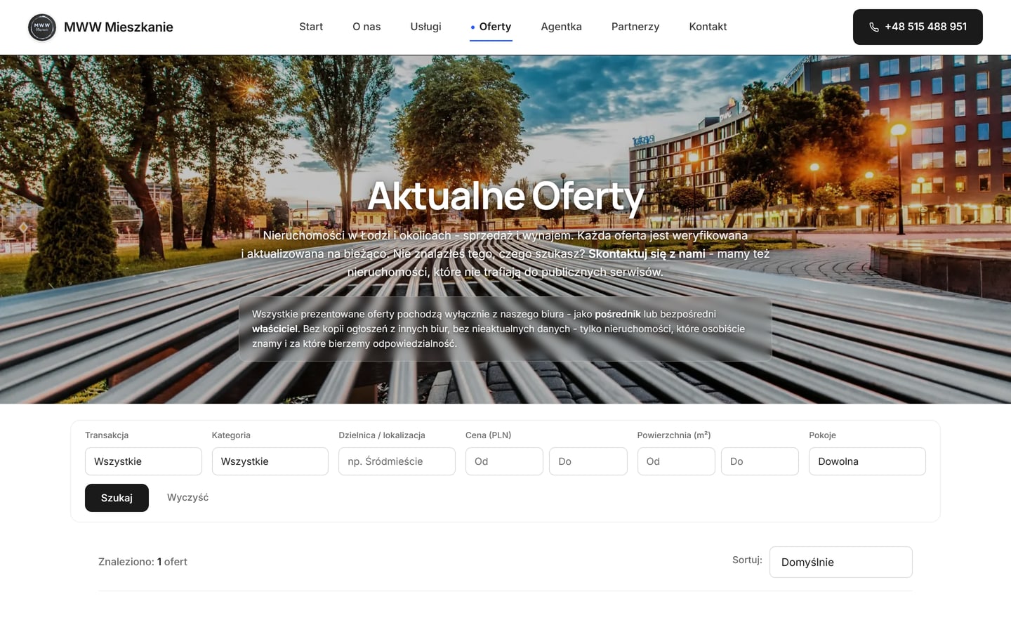Open the Pokoje dropdown set to Dowolna
The height and width of the screenshot is (632, 1011).
click(867, 461)
